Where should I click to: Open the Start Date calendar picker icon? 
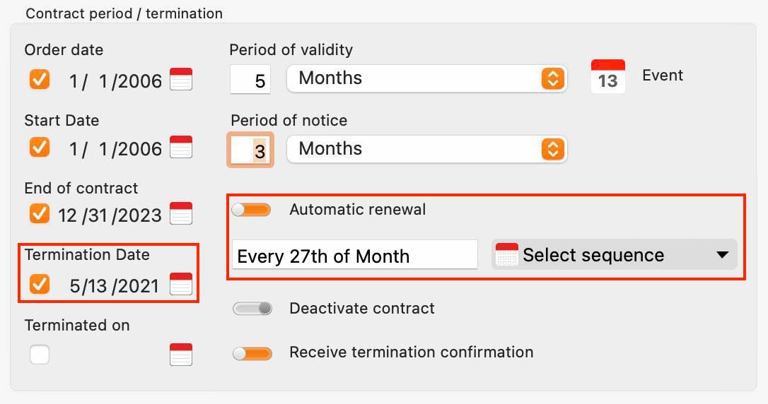(181, 147)
